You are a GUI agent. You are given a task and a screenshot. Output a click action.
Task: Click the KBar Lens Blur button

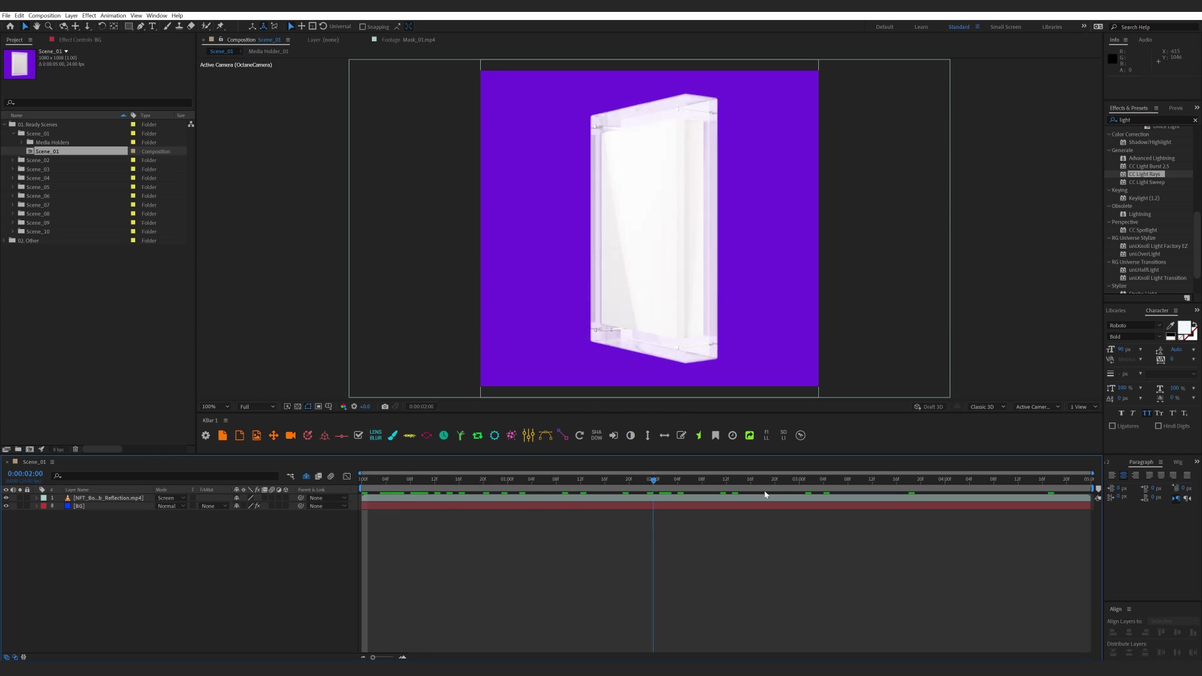(376, 435)
